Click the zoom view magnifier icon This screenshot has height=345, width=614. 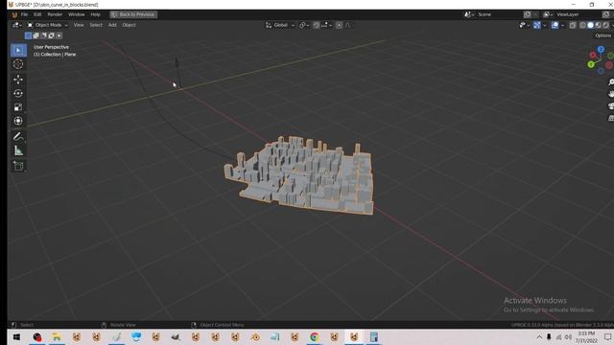(x=611, y=81)
